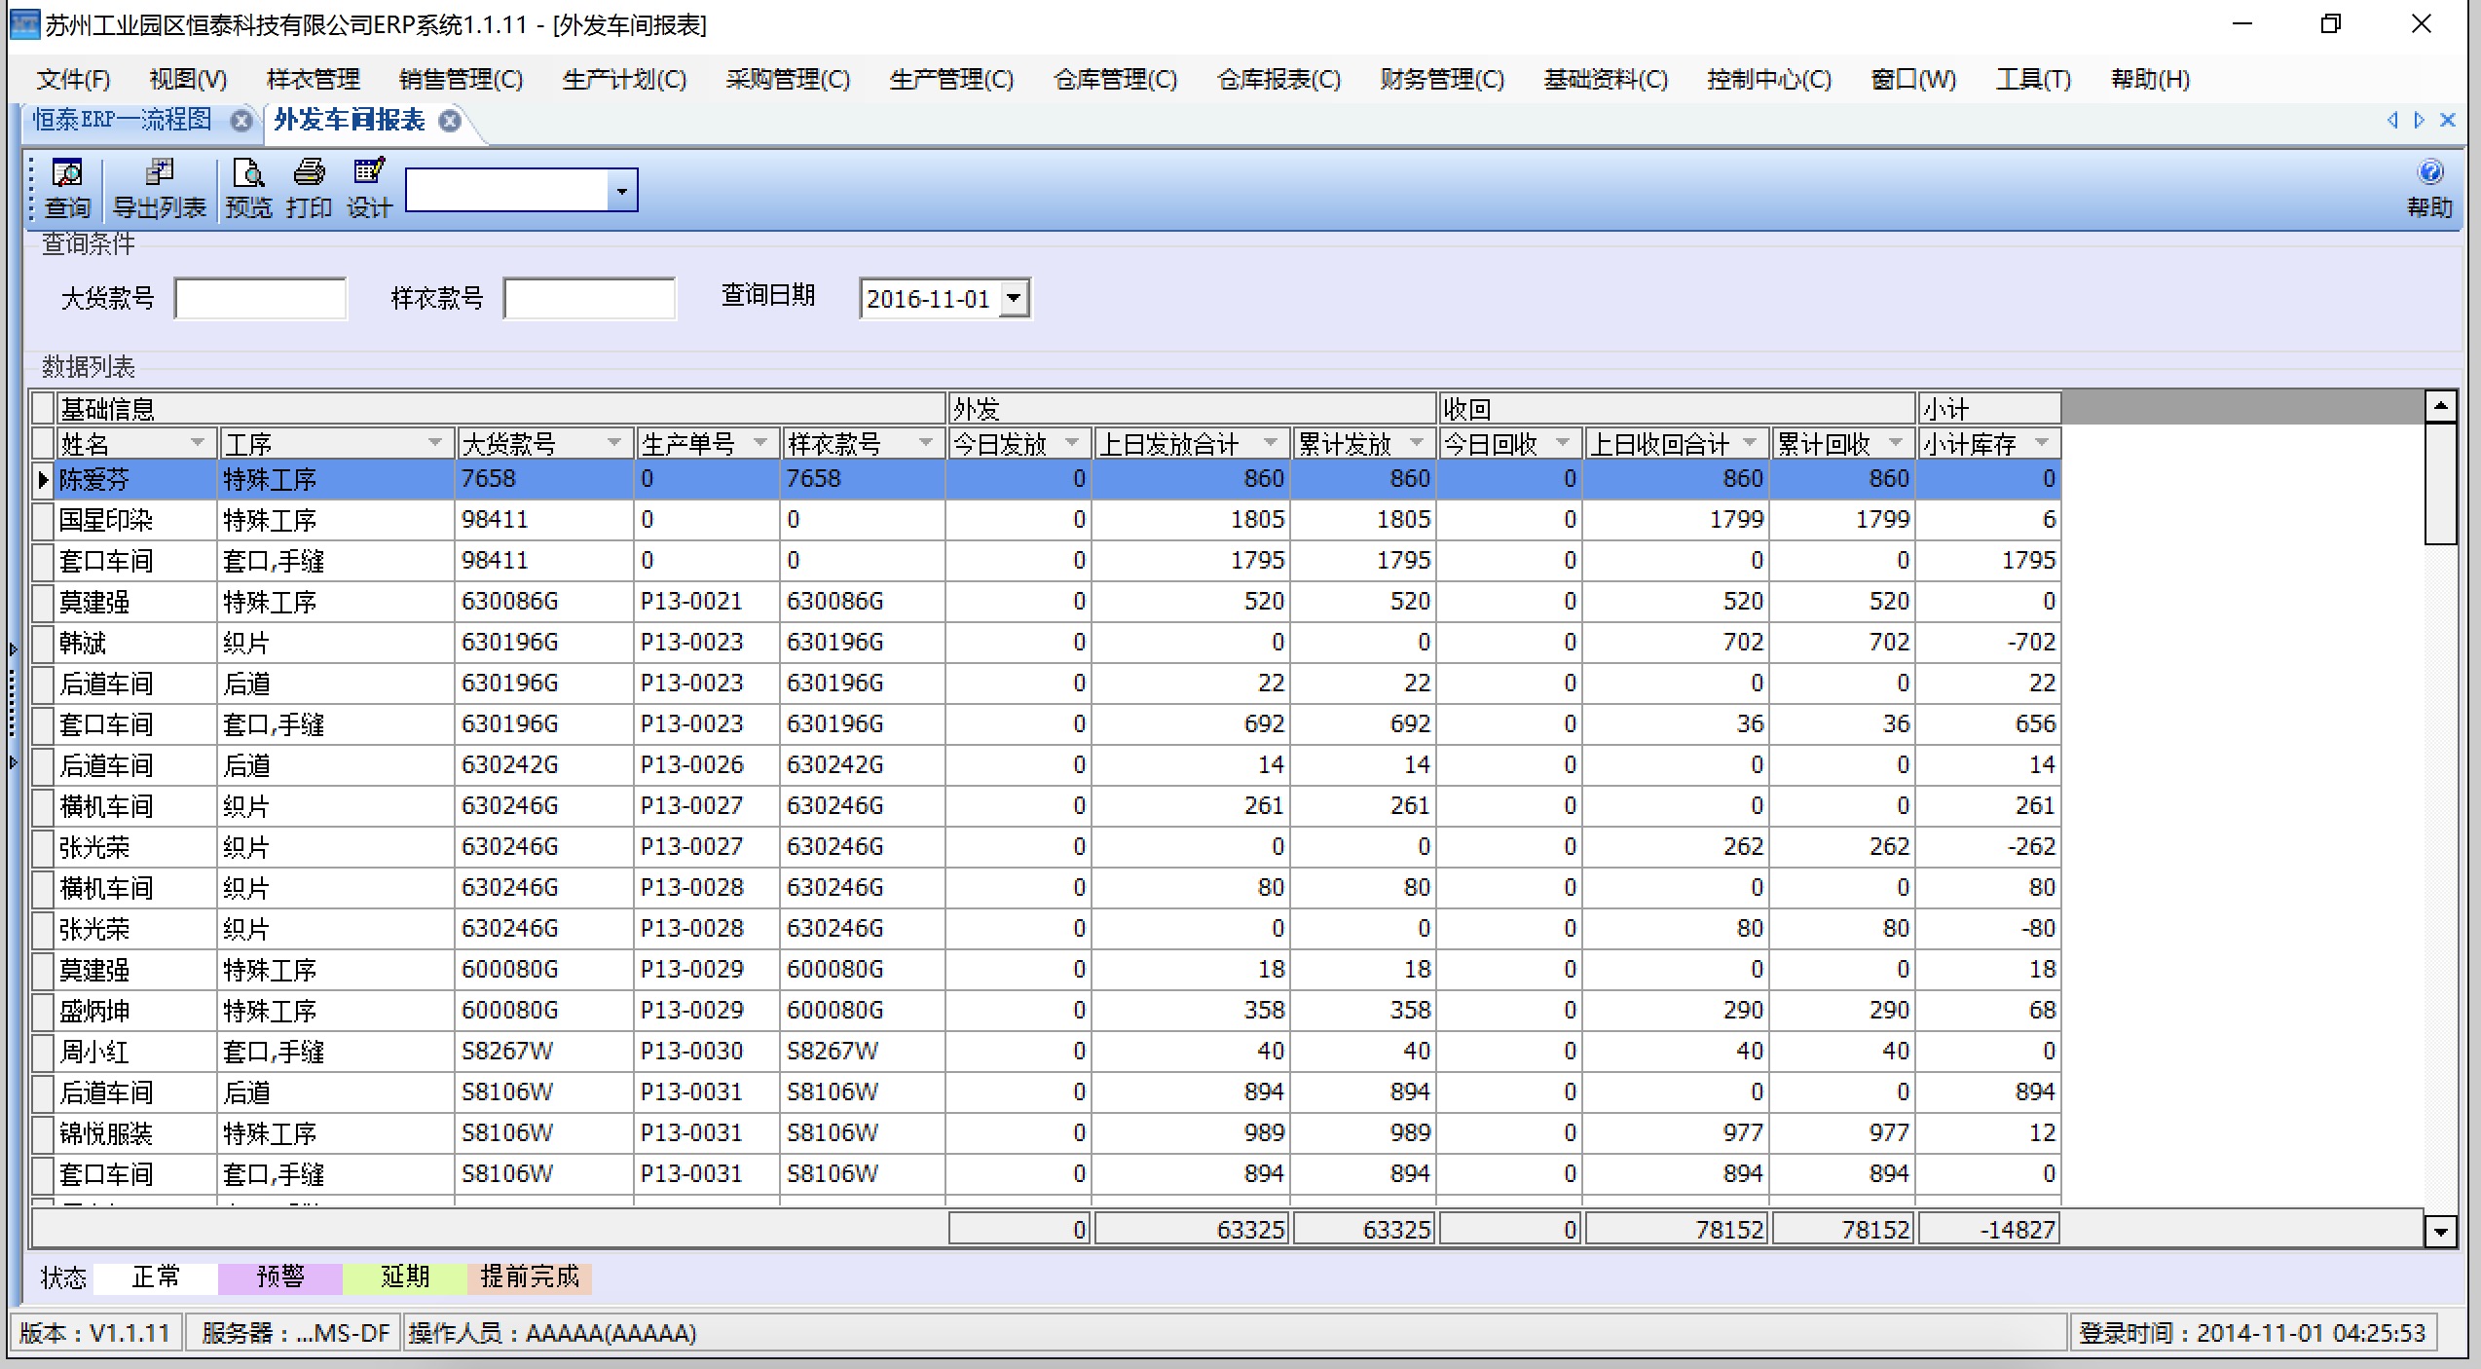Click the 样衣款号 query input field
Viewport: 2481px width, 1369px height.
point(589,298)
